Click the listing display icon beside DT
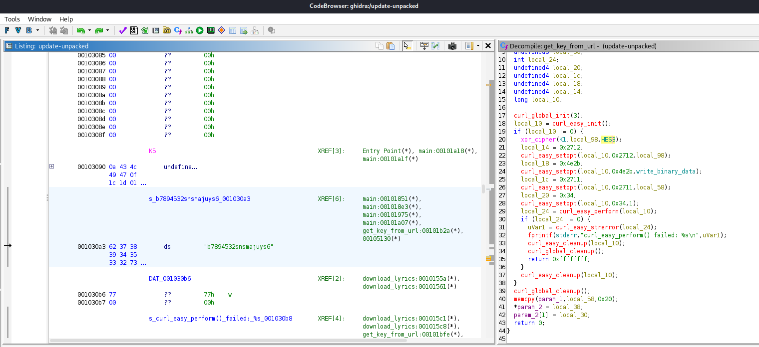 coord(156,30)
